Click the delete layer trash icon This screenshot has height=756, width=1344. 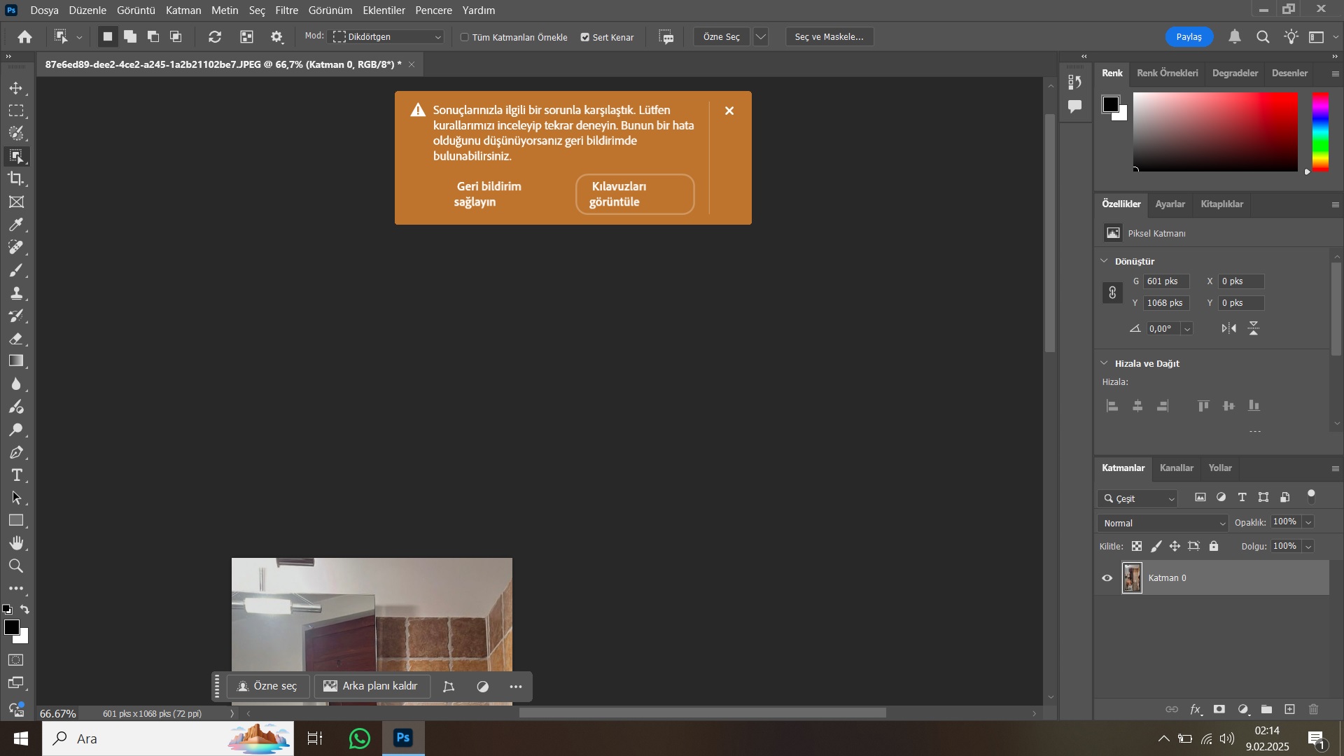point(1313,709)
